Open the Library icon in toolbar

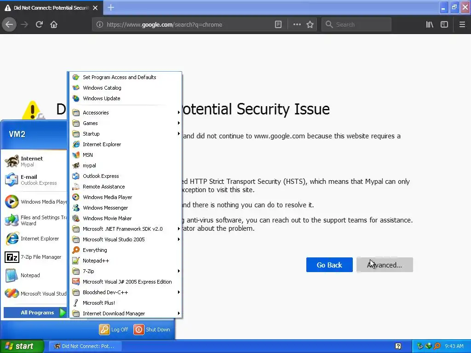click(430, 25)
